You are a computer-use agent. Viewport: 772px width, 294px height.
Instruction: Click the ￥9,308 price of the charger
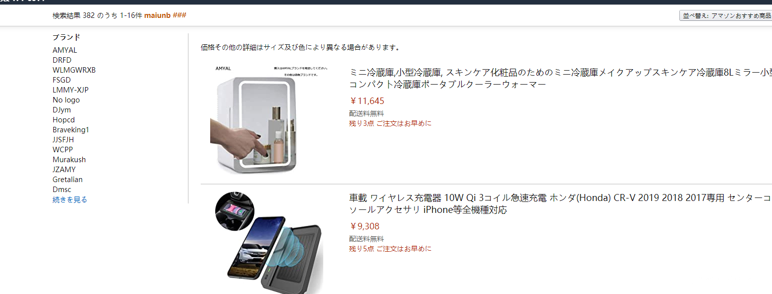pos(365,226)
